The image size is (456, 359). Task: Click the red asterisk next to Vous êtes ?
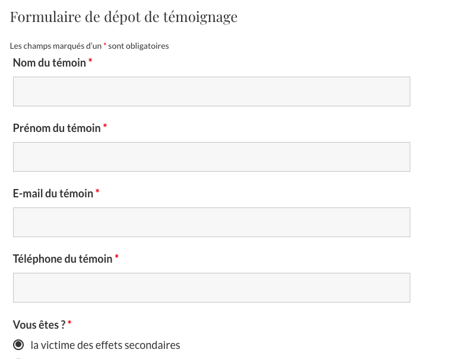click(x=69, y=322)
